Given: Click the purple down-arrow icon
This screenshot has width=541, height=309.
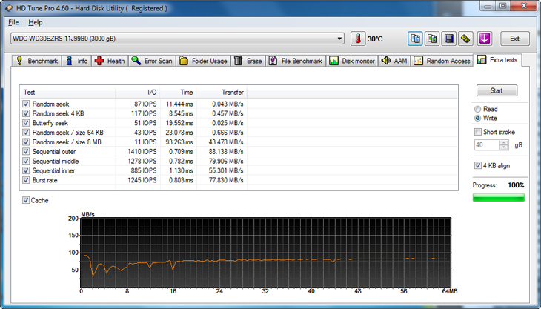Looking at the screenshot, I should (484, 39).
